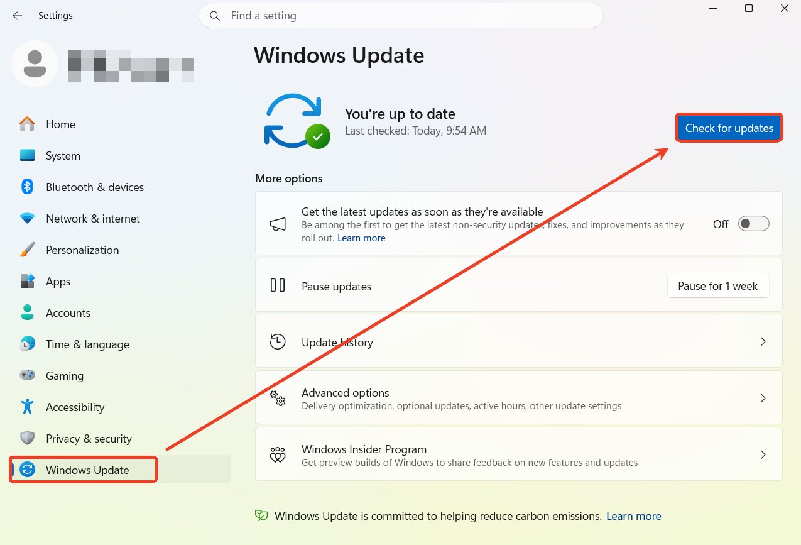Expand Update history with its chevron

tap(763, 341)
